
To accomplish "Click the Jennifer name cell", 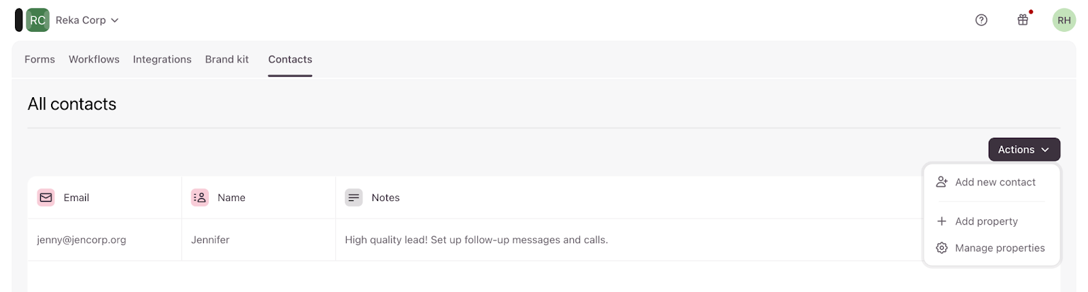I will pyautogui.click(x=210, y=240).
